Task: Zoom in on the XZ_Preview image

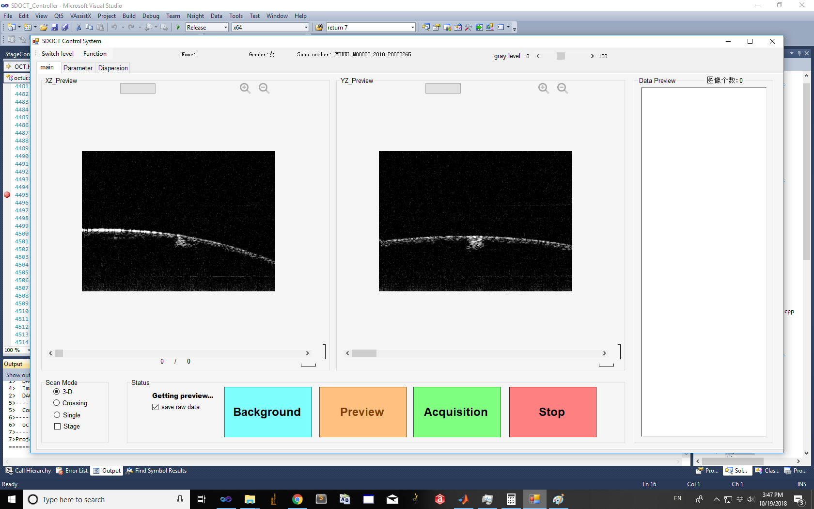Action: (245, 88)
